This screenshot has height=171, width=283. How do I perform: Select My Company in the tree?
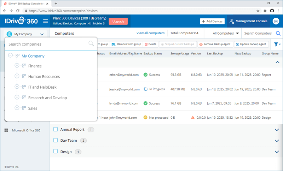coord(33,56)
